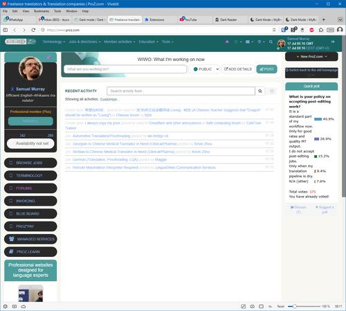The image size is (346, 311).
Task: Click the edit pencil icon above profile photo
Action: [48, 57]
